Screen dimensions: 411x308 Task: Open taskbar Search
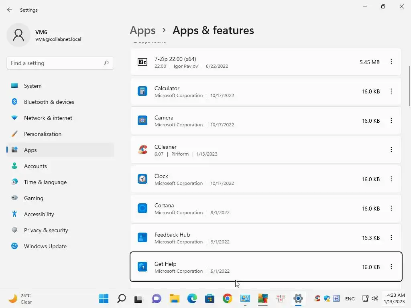pyautogui.click(x=122, y=298)
